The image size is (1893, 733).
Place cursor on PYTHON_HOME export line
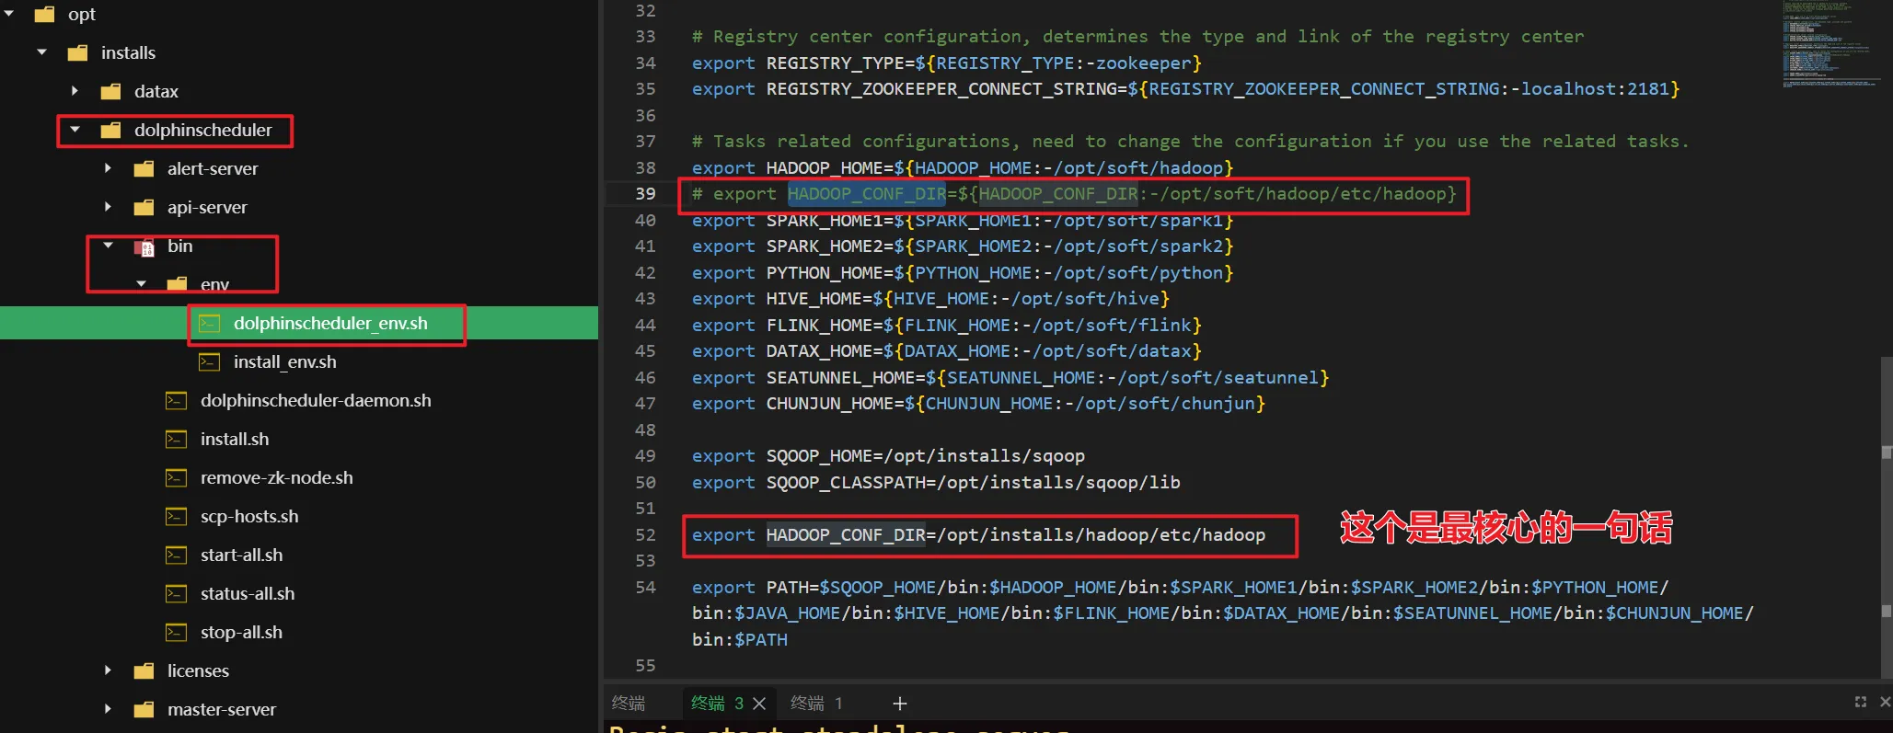click(963, 273)
